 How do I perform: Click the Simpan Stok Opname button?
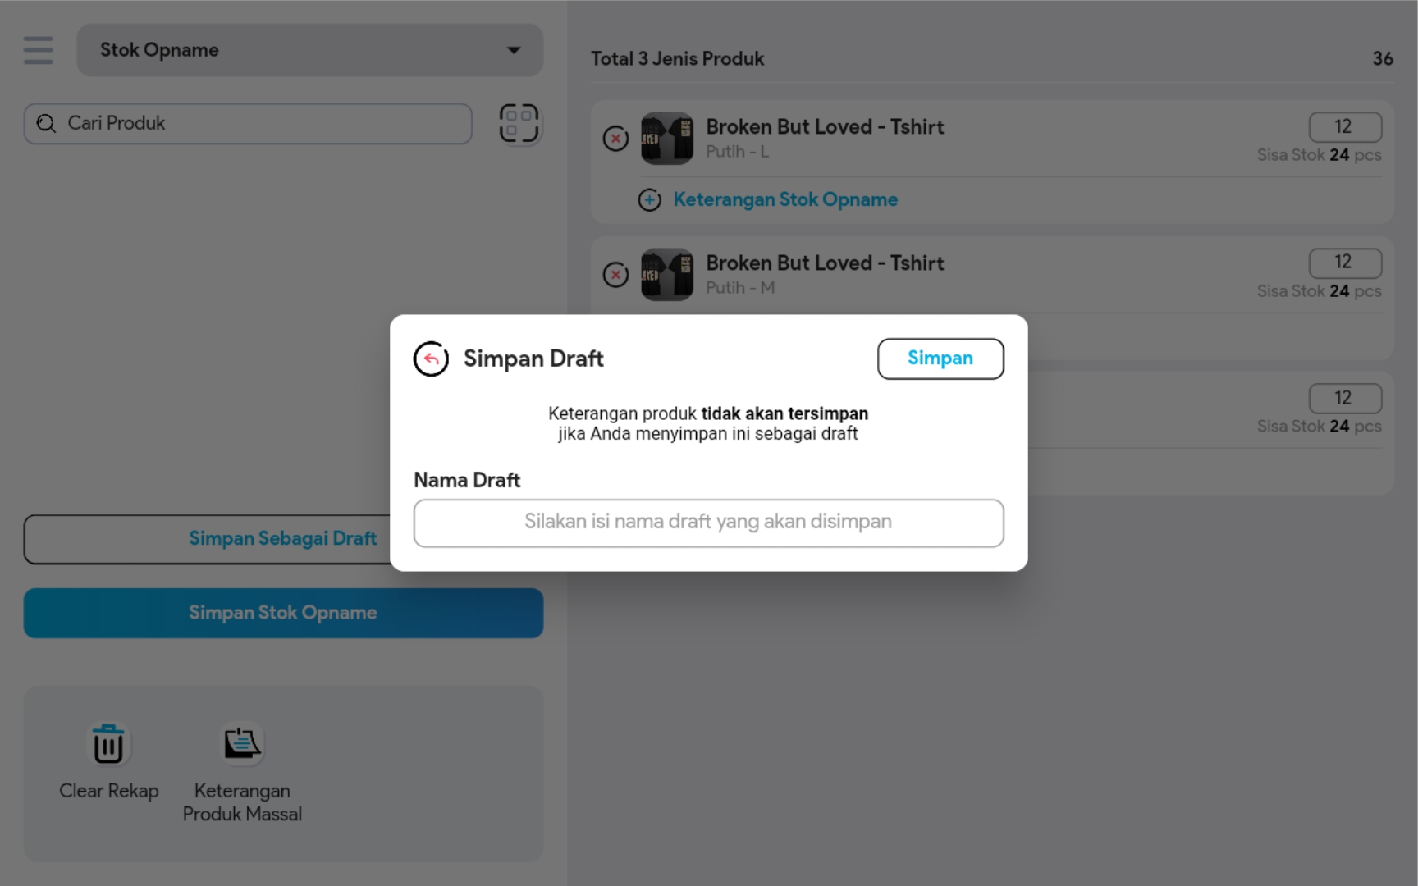[x=283, y=613]
